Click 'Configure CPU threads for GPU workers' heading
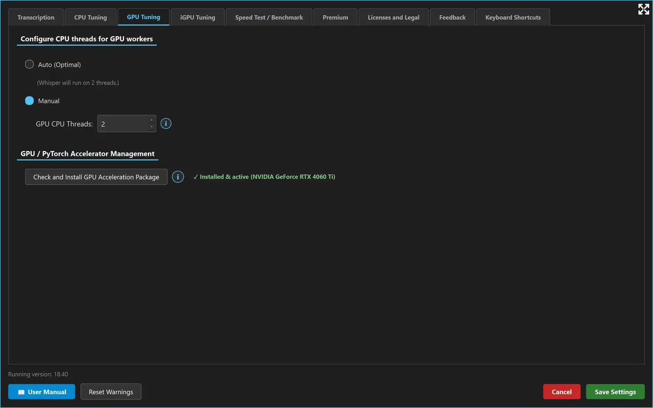 [87, 39]
